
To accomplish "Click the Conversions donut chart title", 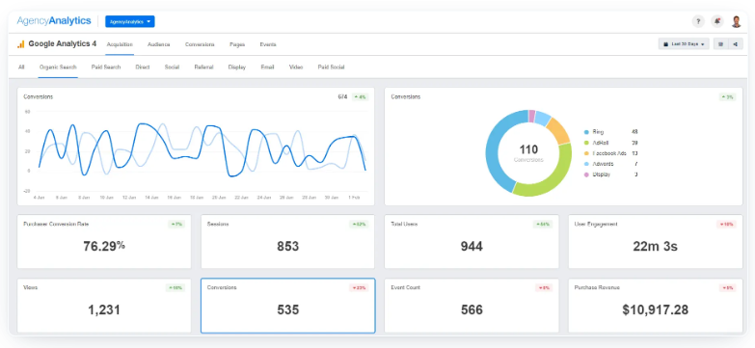I will click(x=405, y=96).
